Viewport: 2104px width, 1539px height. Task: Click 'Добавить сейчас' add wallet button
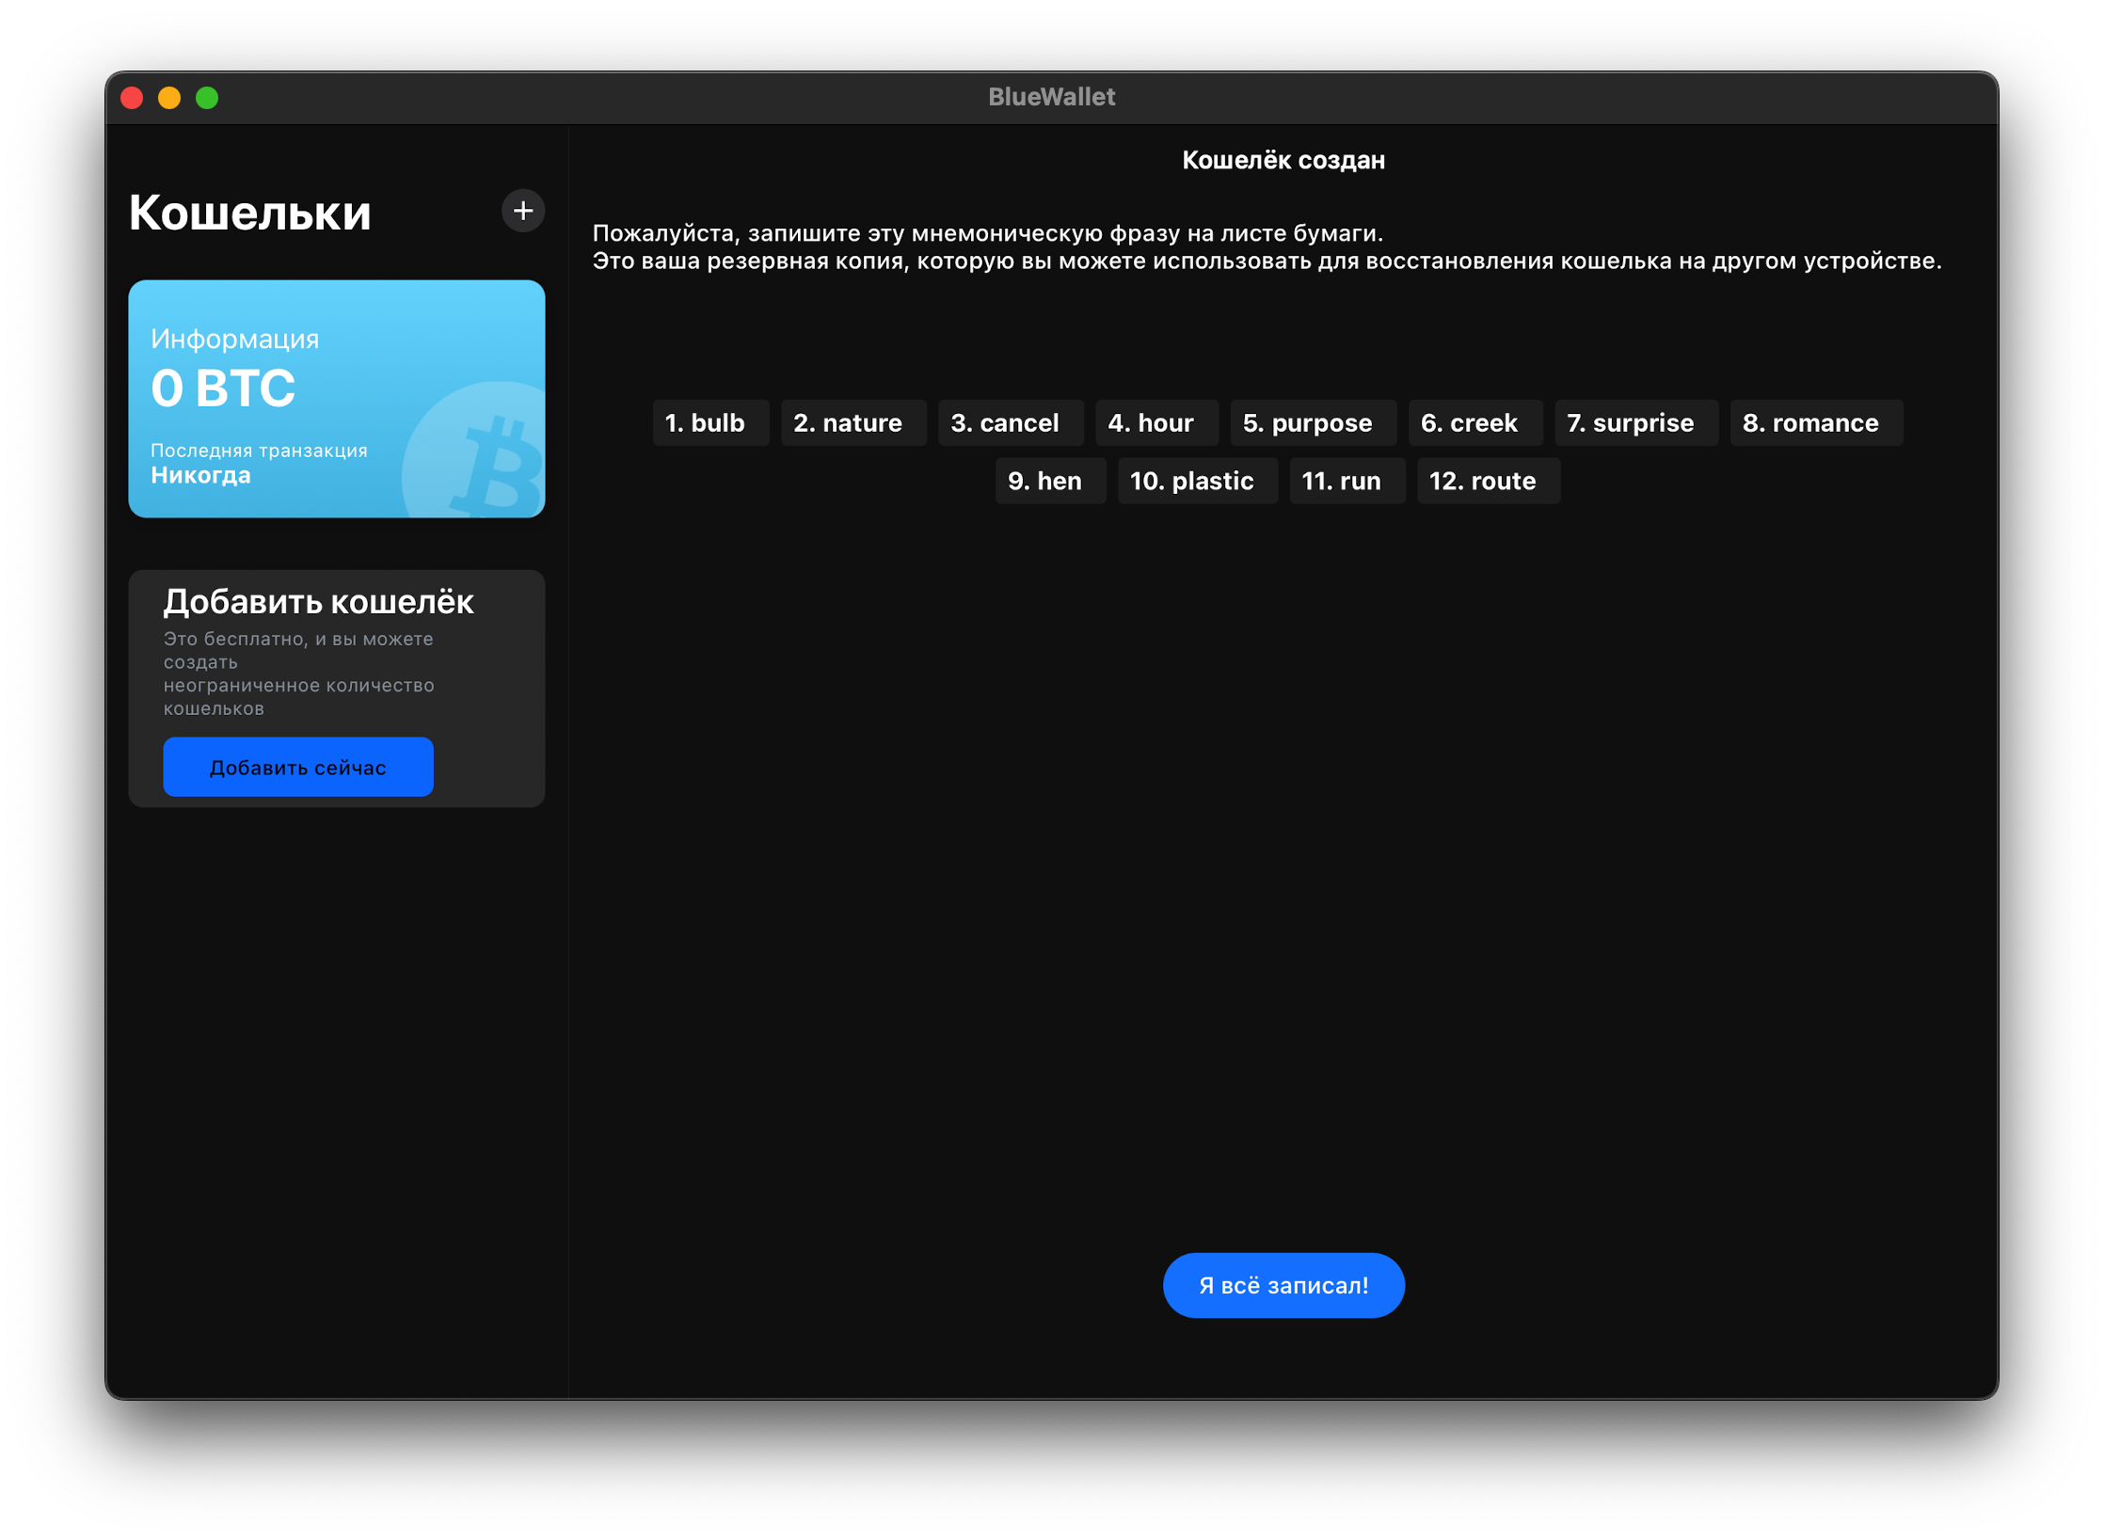coord(299,768)
